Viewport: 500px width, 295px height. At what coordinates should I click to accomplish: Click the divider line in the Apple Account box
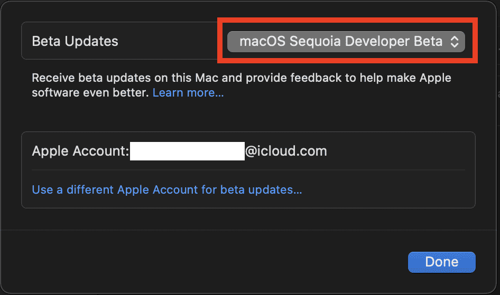248,170
